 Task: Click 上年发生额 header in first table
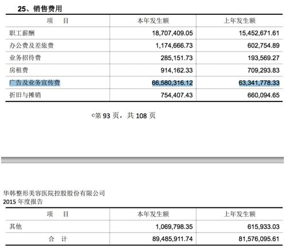coord(240,21)
